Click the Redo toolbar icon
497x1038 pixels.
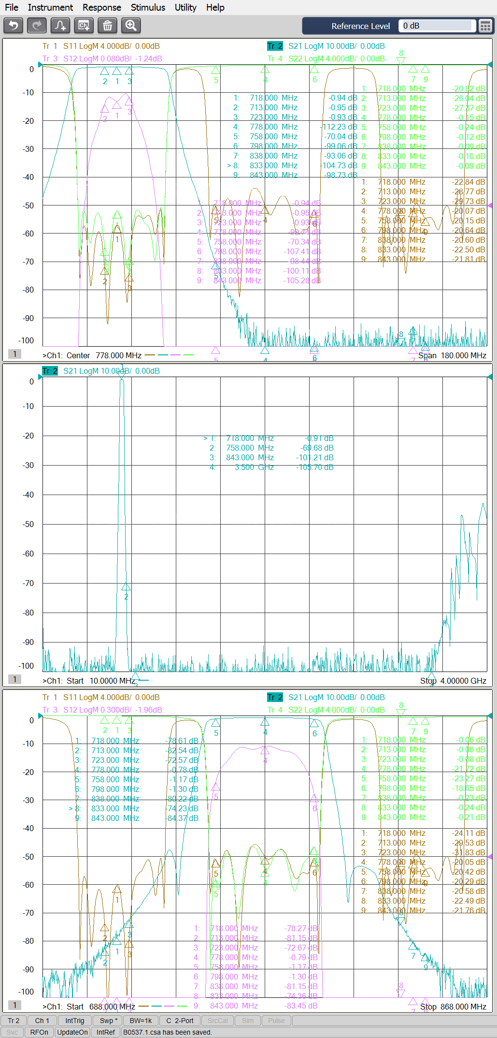37,25
